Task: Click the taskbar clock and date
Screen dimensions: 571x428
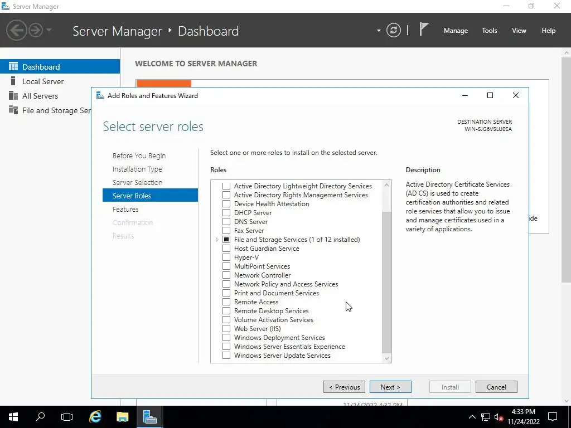Action: pyautogui.click(x=523, y=417)
